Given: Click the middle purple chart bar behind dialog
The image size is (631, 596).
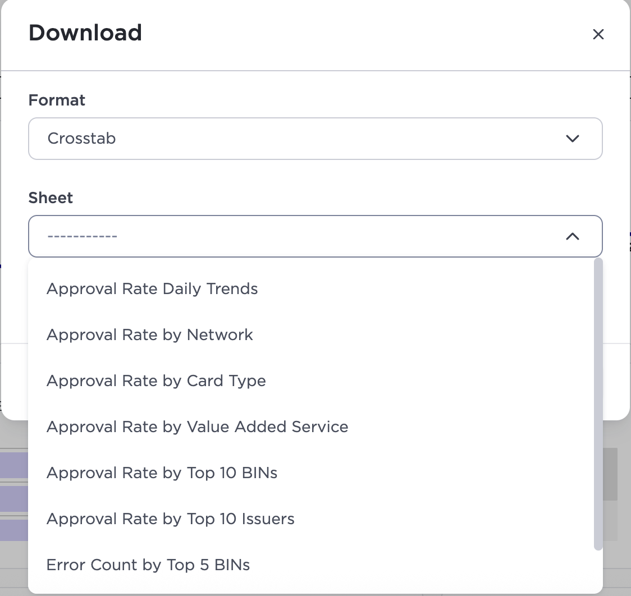Looking at the screenshot, I should click(14, 499).
